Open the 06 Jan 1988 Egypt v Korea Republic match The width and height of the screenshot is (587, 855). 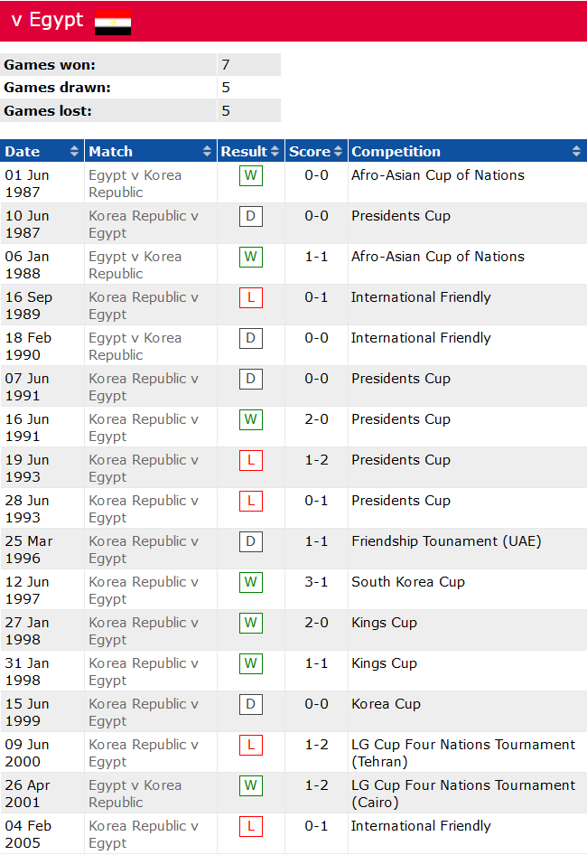(x=135, y=265)
